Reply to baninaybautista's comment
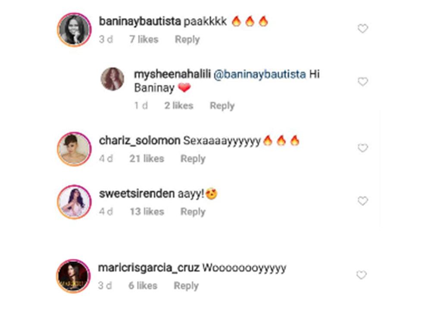Image resolution: width=431 pixels, height=314 pixels. pyautogui.click(x=187, y=40)
